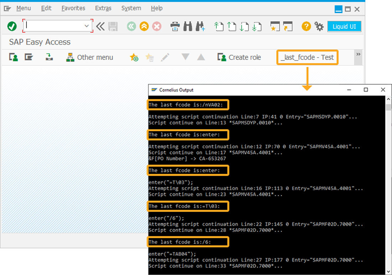Image resolution: width=392 pixels, height=275 pixels.
Task: Collapse the command field with double chevron
Action: point(100,26)
